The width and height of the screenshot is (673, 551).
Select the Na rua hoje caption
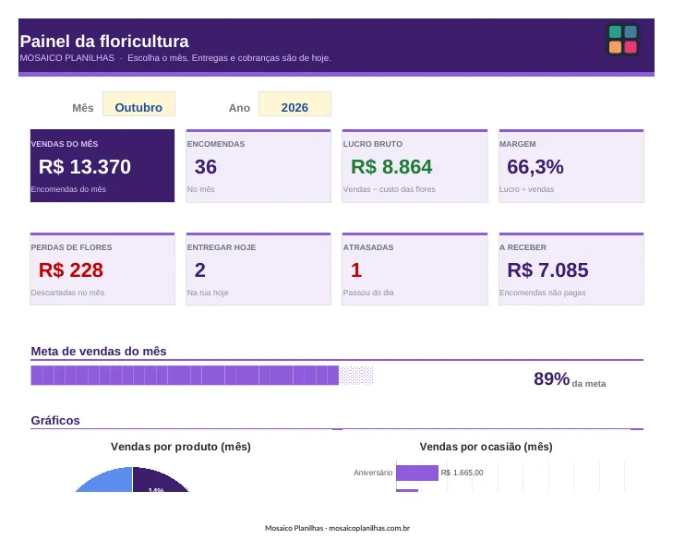[208, 293]
